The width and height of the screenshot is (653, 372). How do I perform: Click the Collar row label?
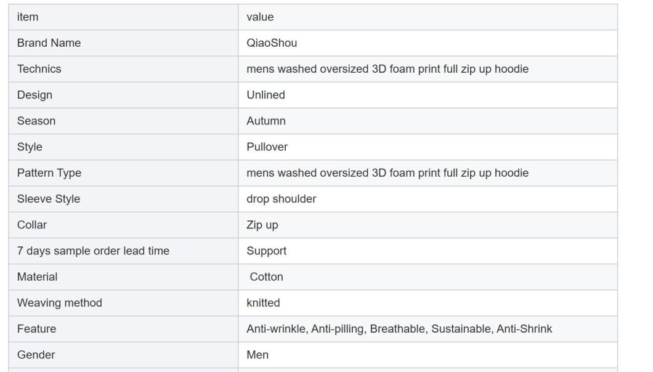(x=32, y=225)
